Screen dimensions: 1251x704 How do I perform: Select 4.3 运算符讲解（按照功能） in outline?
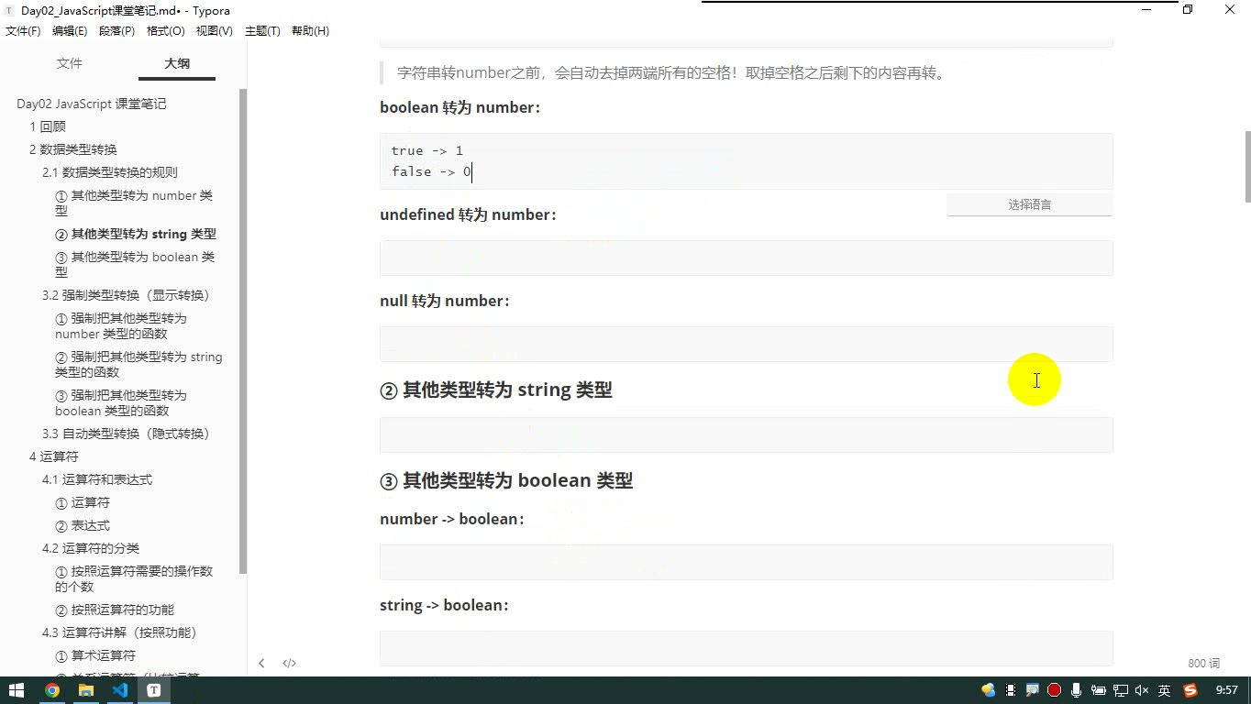click(121, 632)
